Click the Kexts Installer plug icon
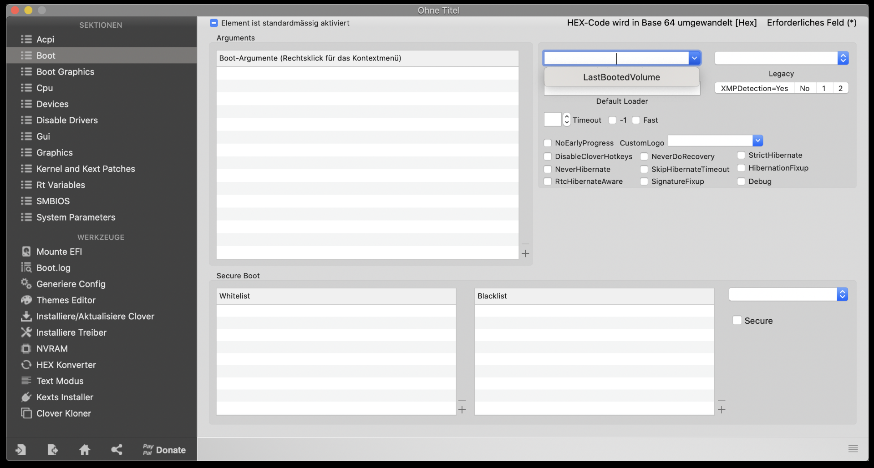874x468 pixels. tap(26, 397)
